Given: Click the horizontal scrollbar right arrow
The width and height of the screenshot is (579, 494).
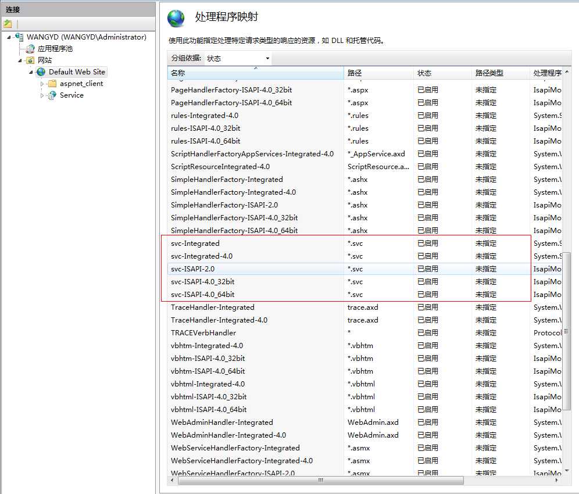Looking at the screenshot, I should pyautogui.click(x=556, y=480).
